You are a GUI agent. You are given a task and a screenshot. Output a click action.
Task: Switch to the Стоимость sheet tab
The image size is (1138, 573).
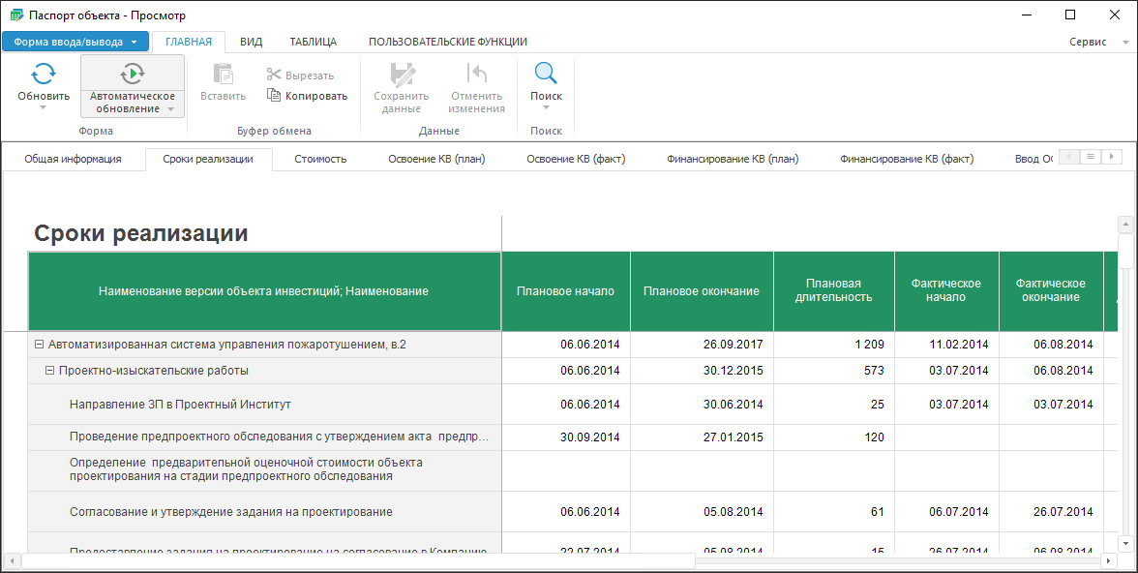tap(320, 159)
